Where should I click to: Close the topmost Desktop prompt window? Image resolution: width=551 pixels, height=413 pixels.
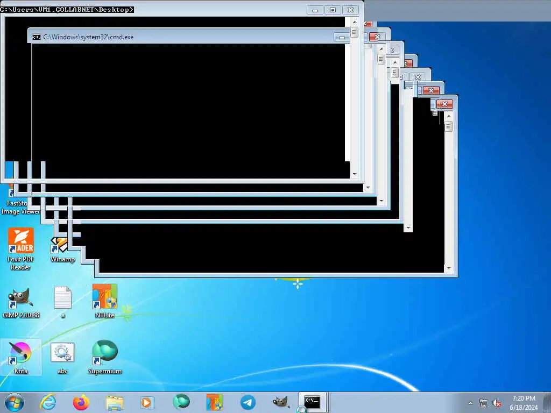tap(350, 10)
